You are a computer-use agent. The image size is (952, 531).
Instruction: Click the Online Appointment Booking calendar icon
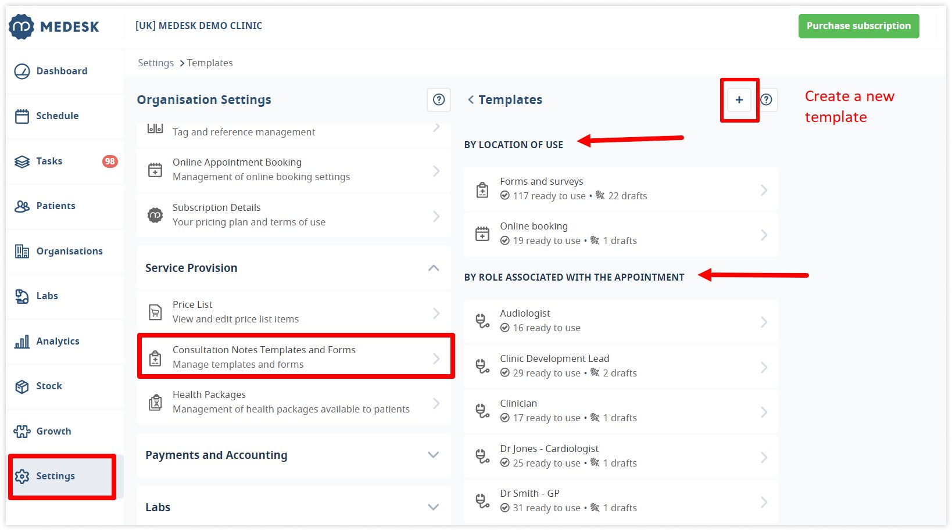pos(155,170)
